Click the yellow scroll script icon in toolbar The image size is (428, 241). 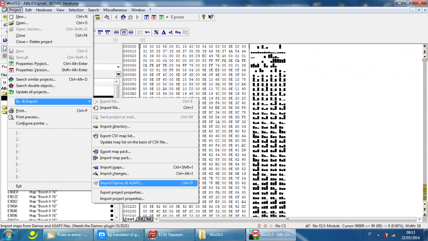[97, 17]
